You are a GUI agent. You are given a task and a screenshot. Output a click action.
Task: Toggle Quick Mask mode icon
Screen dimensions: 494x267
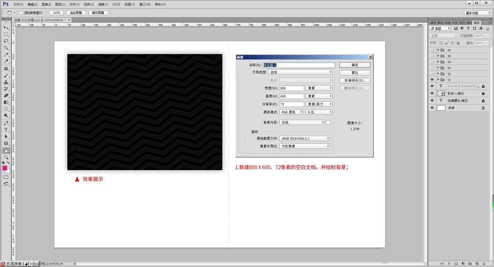click(x=6, y=177)
